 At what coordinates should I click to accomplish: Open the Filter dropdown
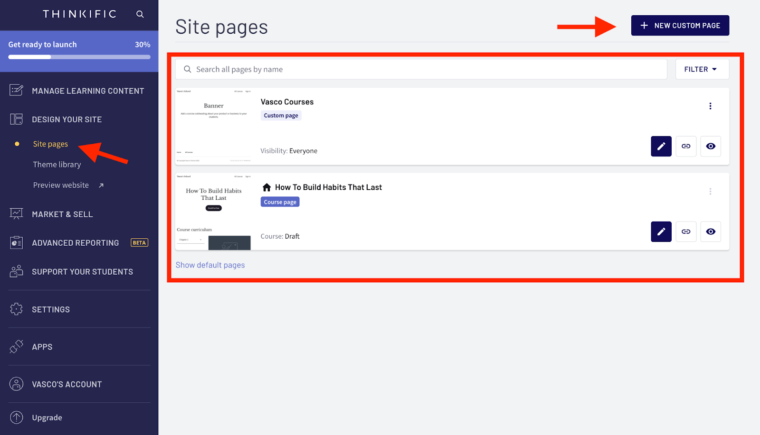(702, 69)
